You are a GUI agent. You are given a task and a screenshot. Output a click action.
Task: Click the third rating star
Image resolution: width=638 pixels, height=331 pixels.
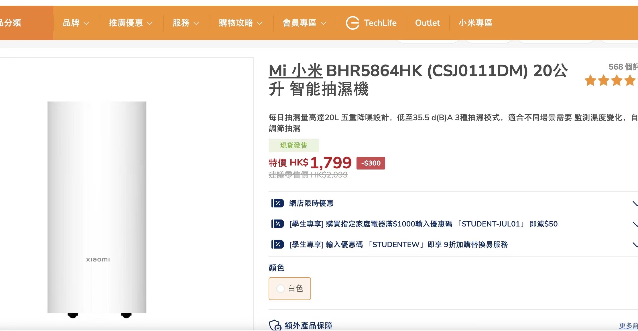(x=617, y=80)
